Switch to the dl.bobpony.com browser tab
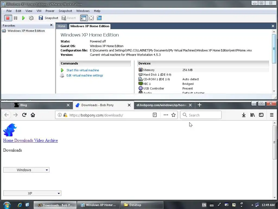Screen dimensions: 278x209 (161, 105)
